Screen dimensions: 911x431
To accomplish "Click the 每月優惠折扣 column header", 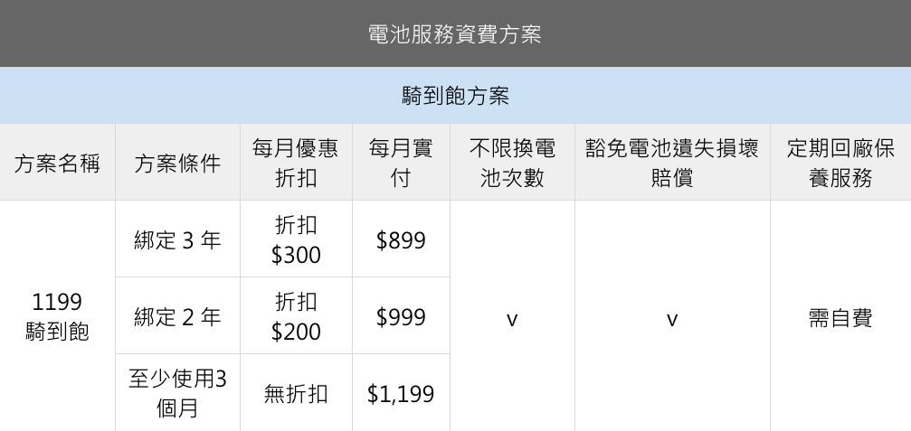I will coord(297,163).
